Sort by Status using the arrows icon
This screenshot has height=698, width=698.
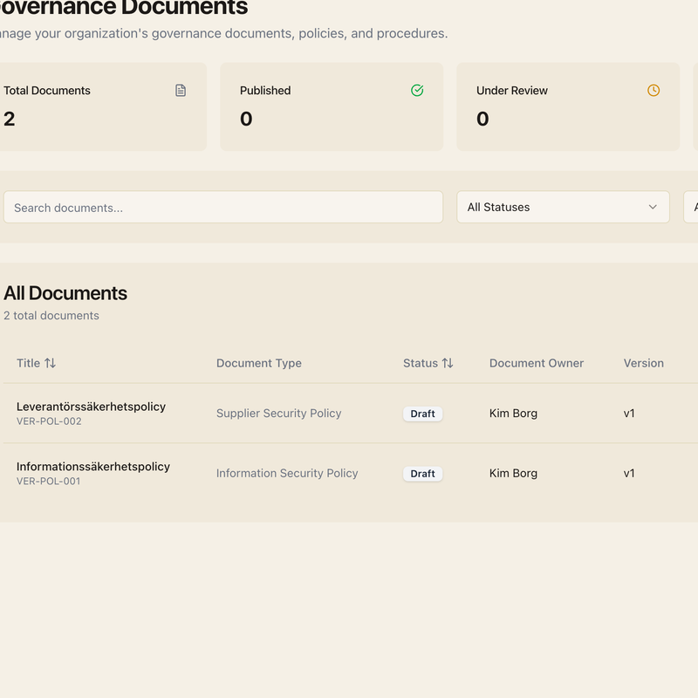click(448, 363)
